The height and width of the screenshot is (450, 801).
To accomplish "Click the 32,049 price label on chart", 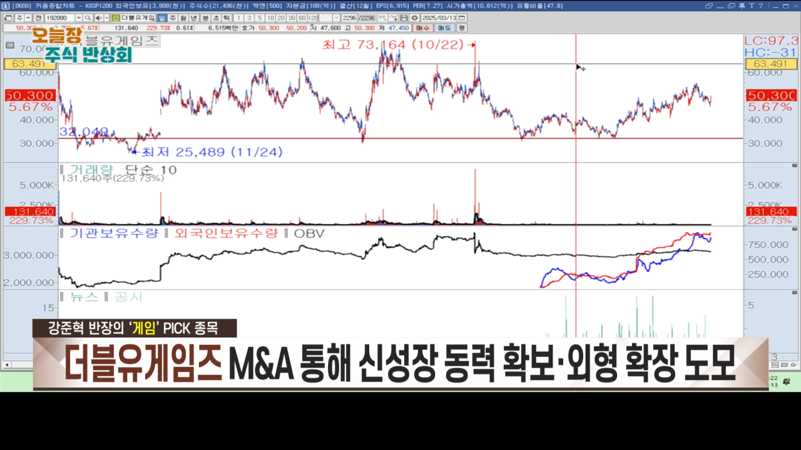I will 84,132.
